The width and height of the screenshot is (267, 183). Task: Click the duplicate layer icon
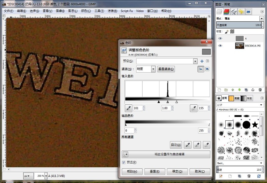pyautogui.click(x=246, y=90)
